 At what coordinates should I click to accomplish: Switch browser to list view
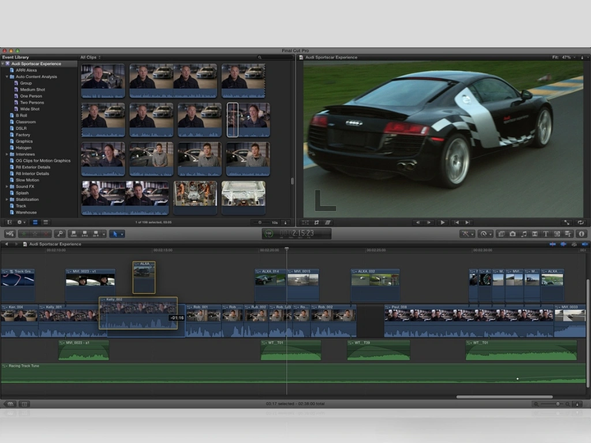pyautogui.click(x=46, y=223)
